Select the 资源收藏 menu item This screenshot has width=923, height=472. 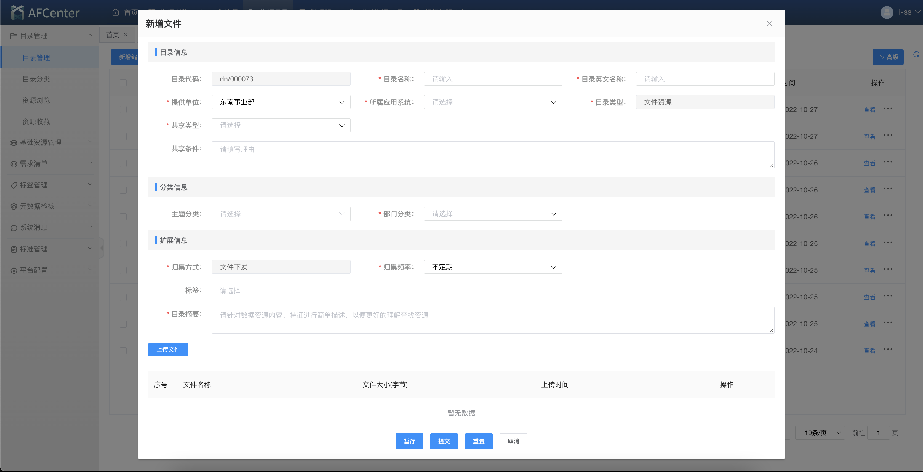[36, 121]
